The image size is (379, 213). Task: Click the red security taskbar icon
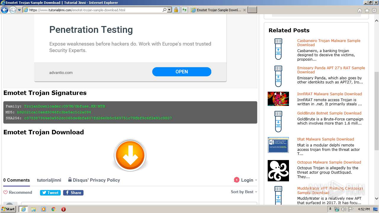tap(63, 209)
